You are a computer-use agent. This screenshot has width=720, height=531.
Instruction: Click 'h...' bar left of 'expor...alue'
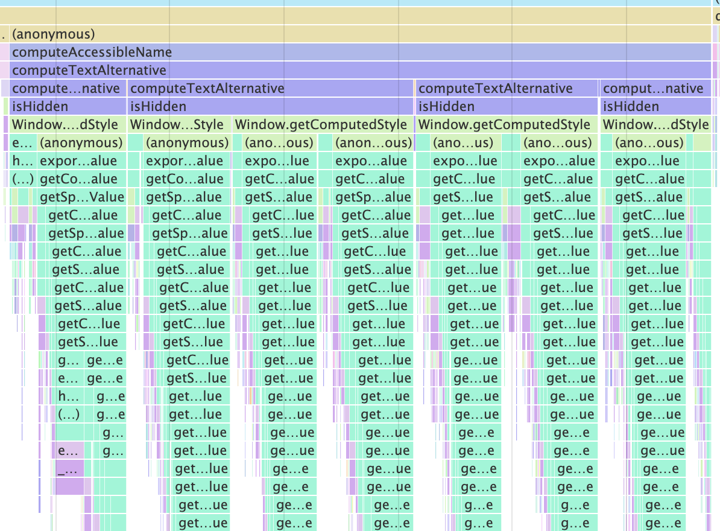pos(22,161)
